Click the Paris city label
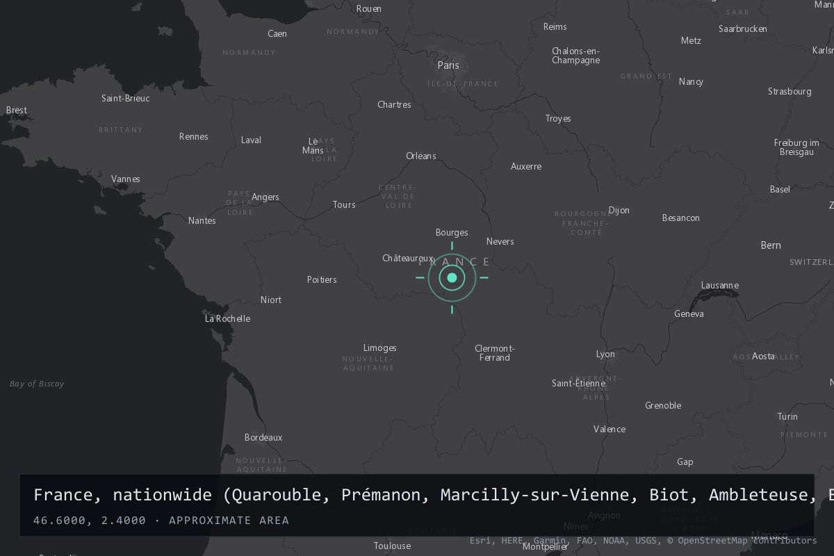 pos(448,65)
